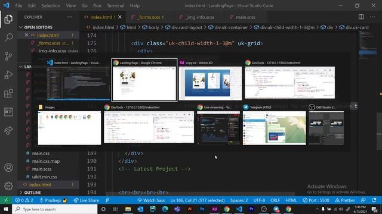Open main.css.map in file tree
This screenshot has width=382, height=214.
[x=46, y=161]
